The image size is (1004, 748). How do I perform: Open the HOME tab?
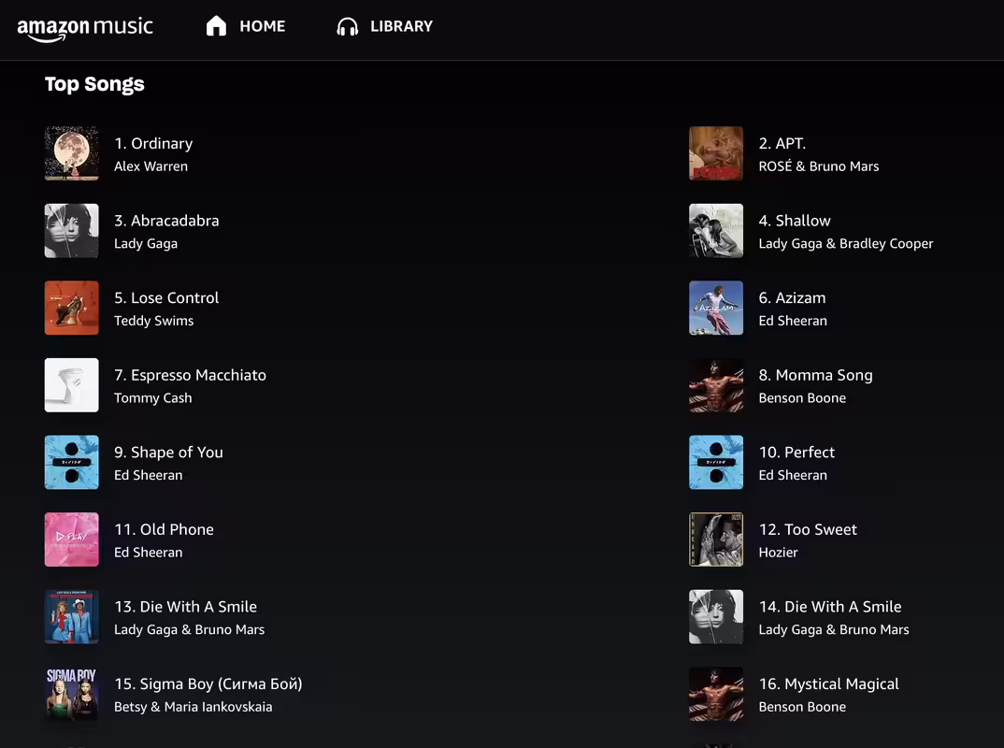pyautogui.click(x=263, y=26)
